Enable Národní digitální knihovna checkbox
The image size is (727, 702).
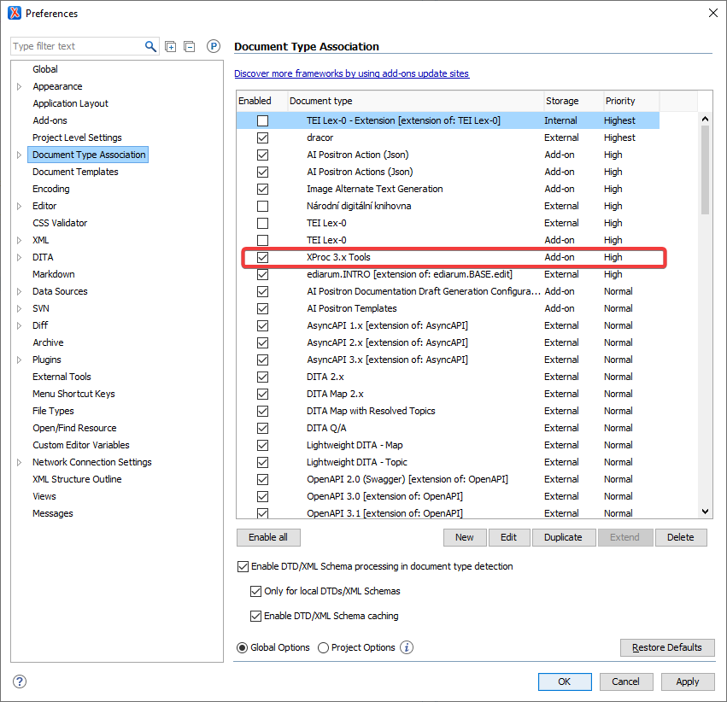click(262, 206)
